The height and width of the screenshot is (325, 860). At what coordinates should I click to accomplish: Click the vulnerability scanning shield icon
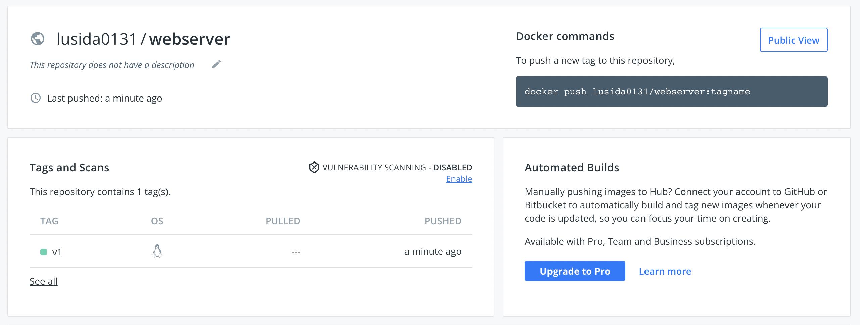click(x=314, y=167)
